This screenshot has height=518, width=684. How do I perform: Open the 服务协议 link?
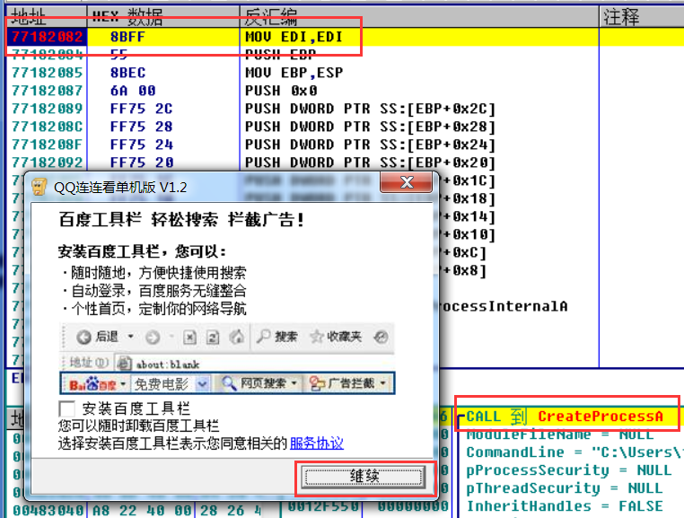[x=316, y=443]
